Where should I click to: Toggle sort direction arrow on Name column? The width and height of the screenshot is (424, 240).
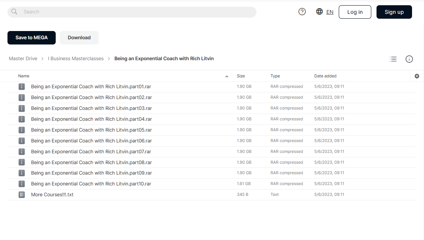point(227,77)
